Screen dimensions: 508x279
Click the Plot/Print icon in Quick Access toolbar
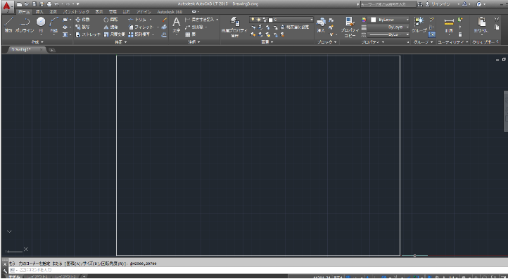click(x=49, y=4)
